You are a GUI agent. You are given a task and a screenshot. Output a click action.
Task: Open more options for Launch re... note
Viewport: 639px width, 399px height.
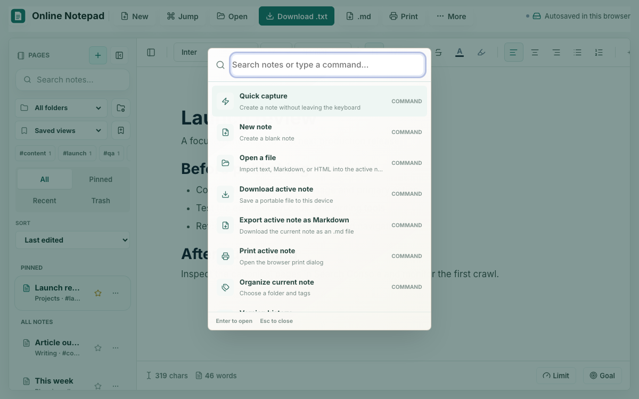[x=116, y=293]
